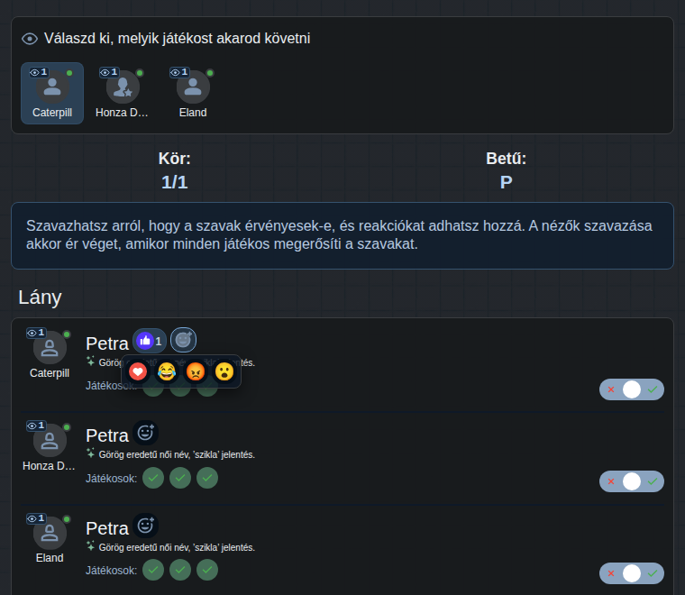
Task: Select the angry face reaction
Action: click(x=196, y=371)
